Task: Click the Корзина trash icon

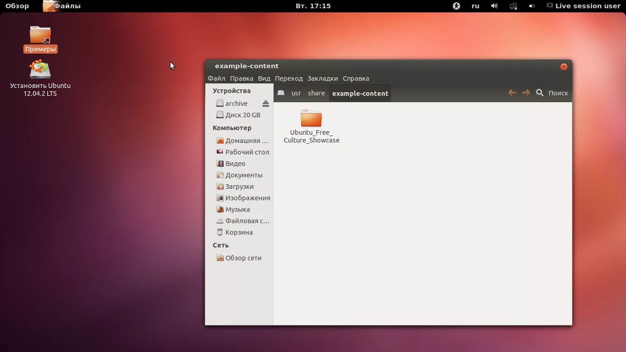Action: [x=220, y=232]
